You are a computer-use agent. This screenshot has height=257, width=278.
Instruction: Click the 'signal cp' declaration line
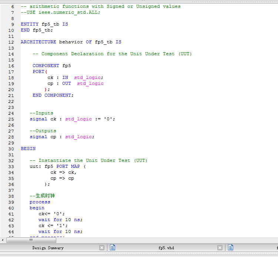click(x=62, y=137)
